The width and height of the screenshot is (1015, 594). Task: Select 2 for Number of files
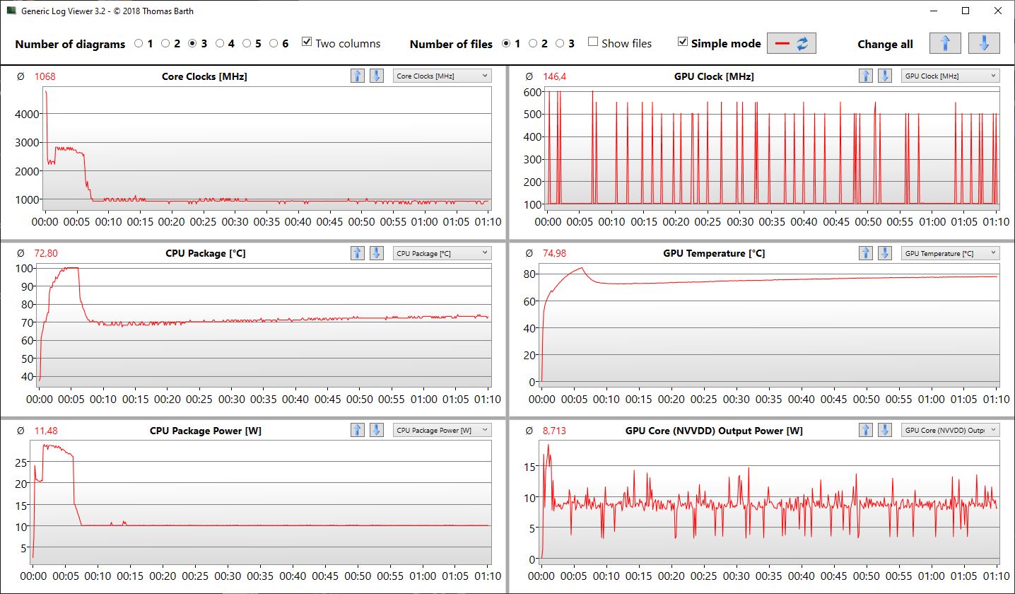pos(533,44)
